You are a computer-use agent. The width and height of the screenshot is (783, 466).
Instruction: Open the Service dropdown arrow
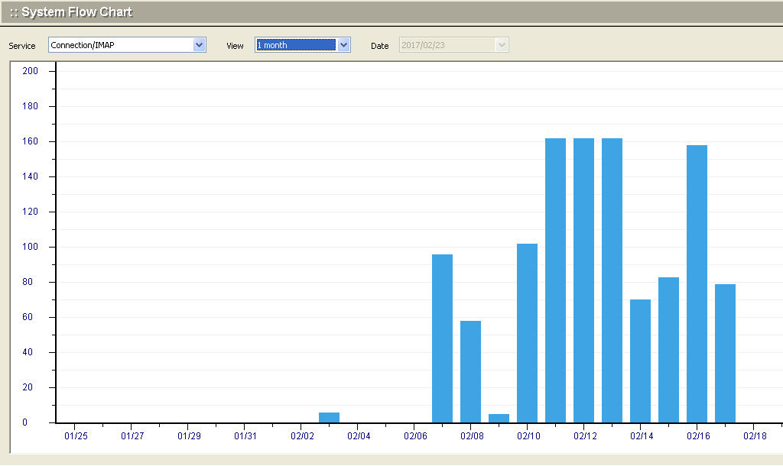(x=200, y=45)
